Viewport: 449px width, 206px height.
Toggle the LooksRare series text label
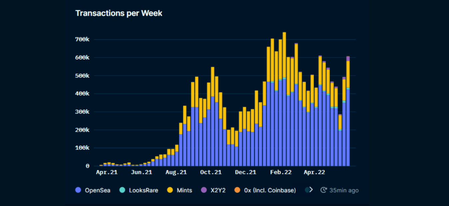pyautogui.click(x=143, y=190)
